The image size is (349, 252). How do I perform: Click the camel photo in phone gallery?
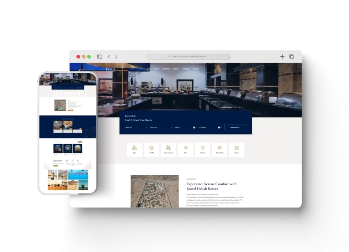[73, 185]
